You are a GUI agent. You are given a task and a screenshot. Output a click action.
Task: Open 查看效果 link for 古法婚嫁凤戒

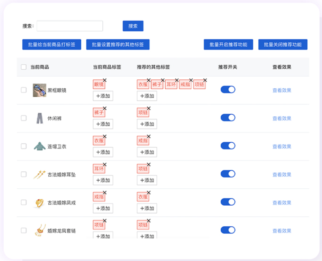click(x=282, y=203)
